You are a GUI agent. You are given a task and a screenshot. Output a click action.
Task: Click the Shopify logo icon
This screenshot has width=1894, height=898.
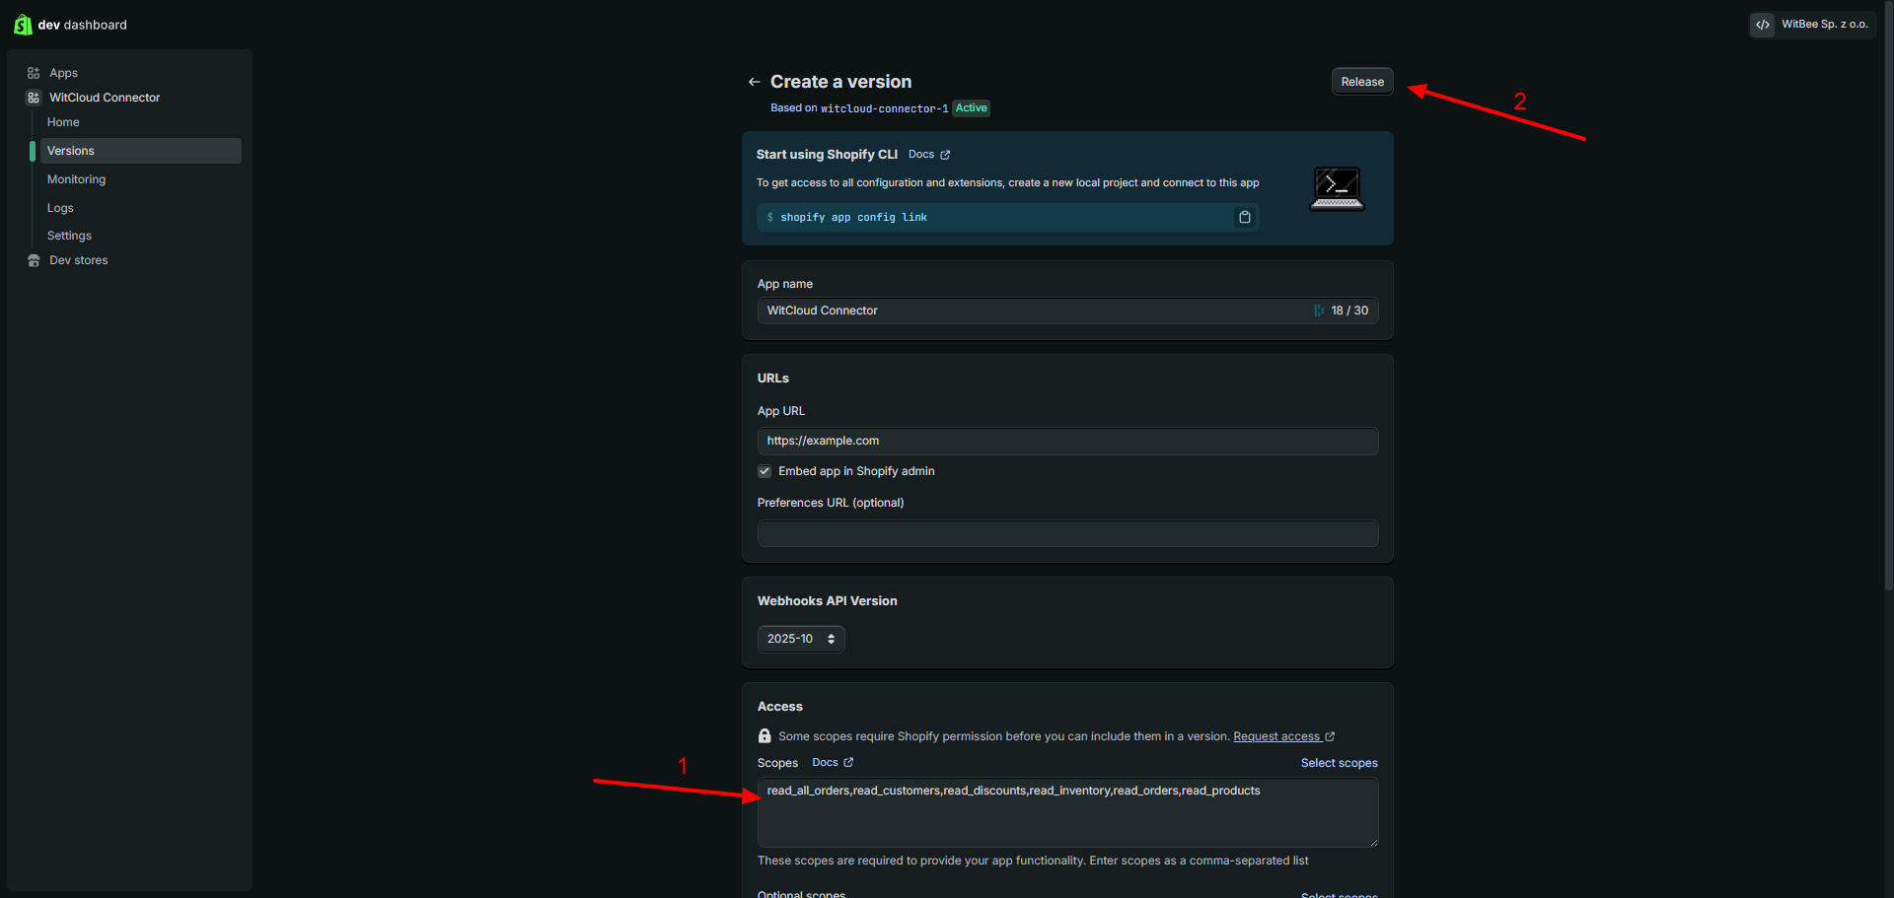pos(23,25)
